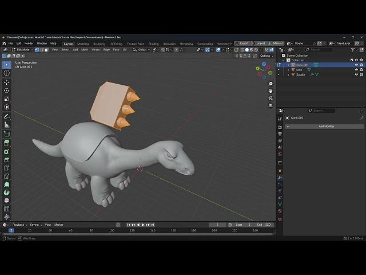
Task: Click the Add Modifier button
Action: (326, 126)
